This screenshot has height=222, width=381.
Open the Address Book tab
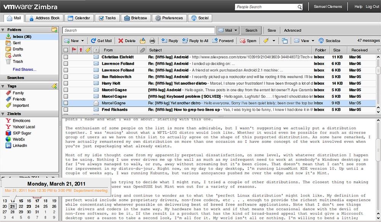point(45,18)
